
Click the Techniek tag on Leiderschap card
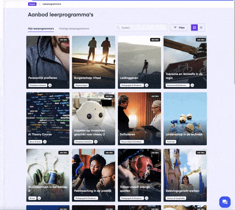171,142
